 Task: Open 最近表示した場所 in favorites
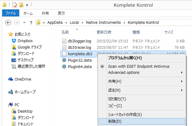(31, 66)
